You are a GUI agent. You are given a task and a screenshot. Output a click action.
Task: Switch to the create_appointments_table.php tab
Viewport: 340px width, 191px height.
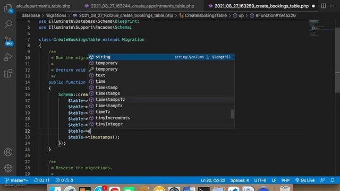[140, 6]
